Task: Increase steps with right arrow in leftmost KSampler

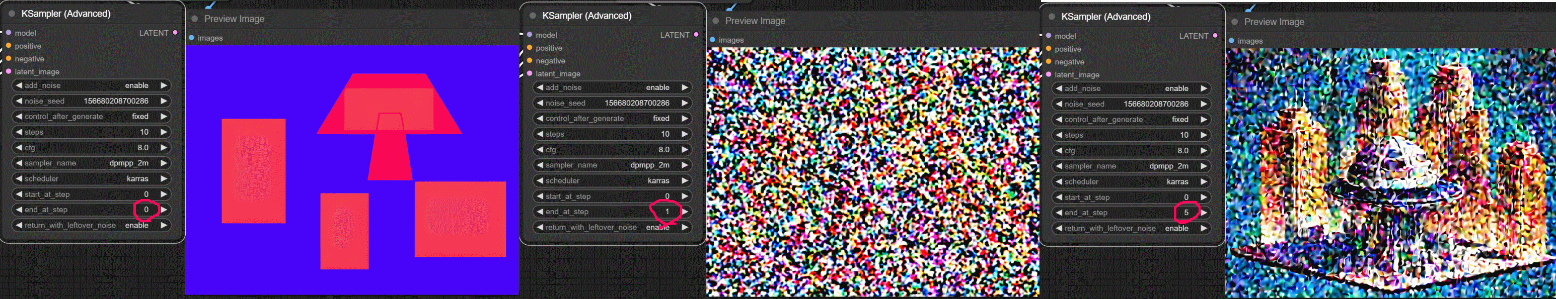Action: [x=163, y=132]
